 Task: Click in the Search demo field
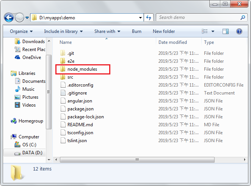coord(197,17)
